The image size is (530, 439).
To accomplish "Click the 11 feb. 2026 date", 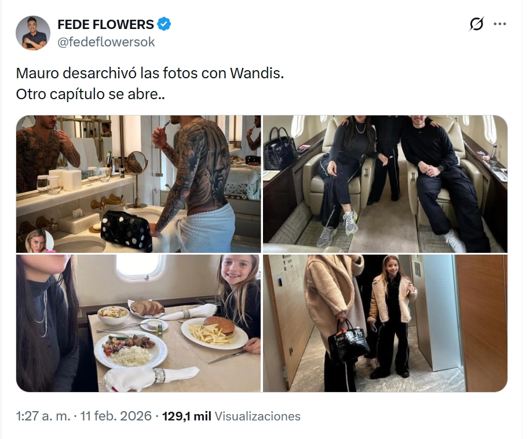I will pos(116,416).
